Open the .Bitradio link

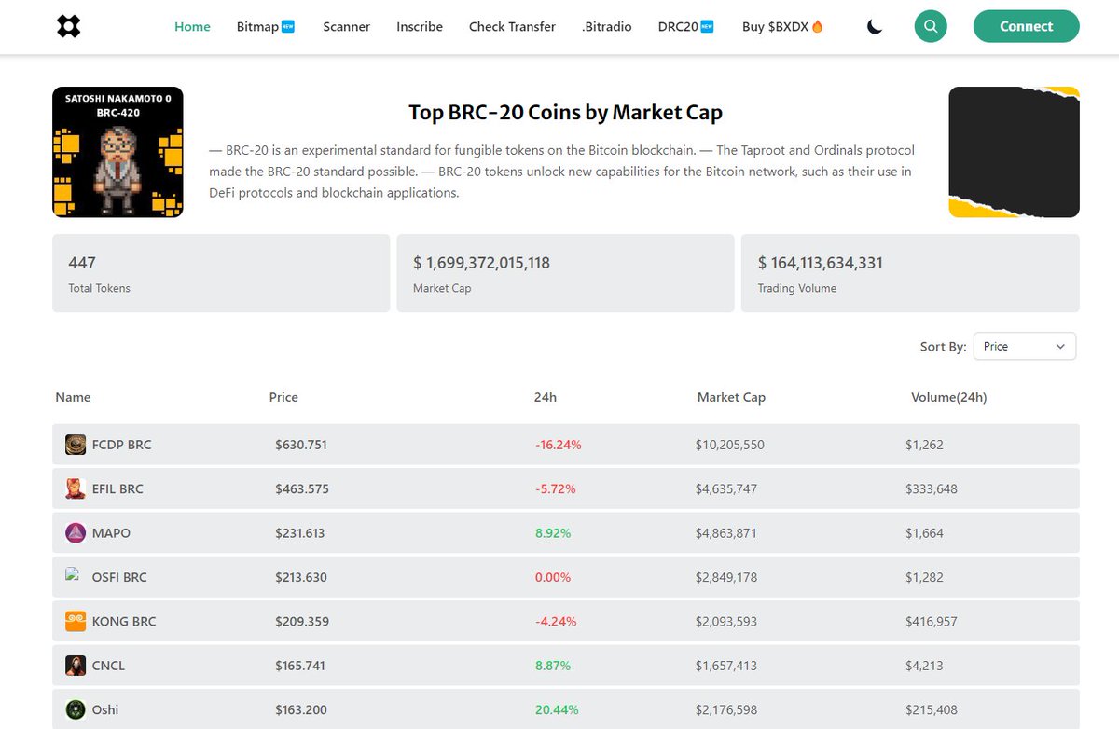pos(607,27)
